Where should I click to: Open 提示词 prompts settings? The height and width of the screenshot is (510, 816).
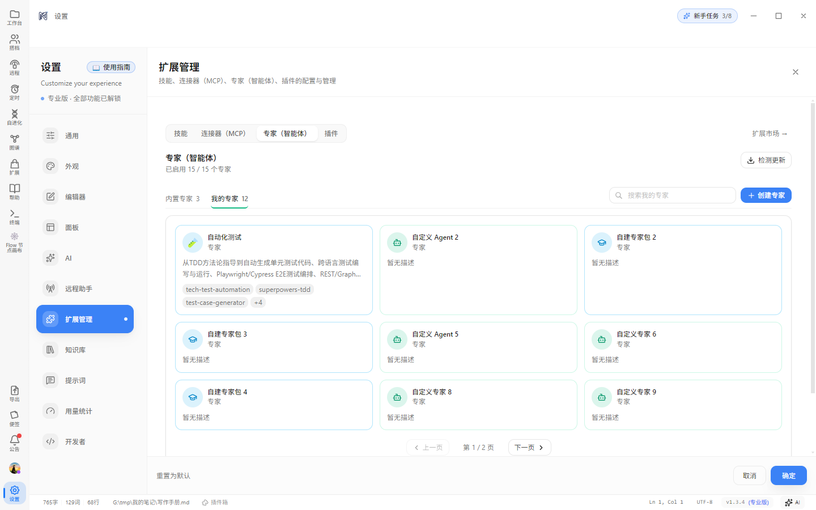pos(85,381)
